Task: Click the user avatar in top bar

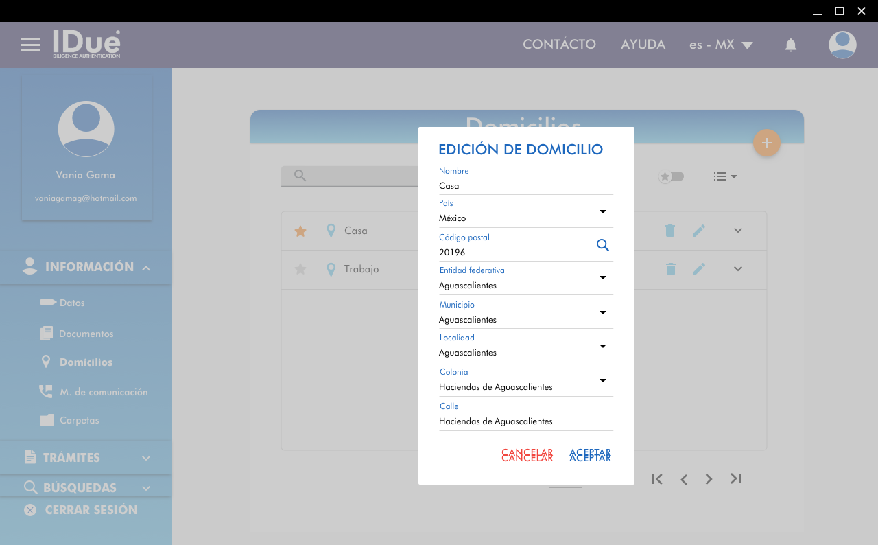Action: [842, 45]
